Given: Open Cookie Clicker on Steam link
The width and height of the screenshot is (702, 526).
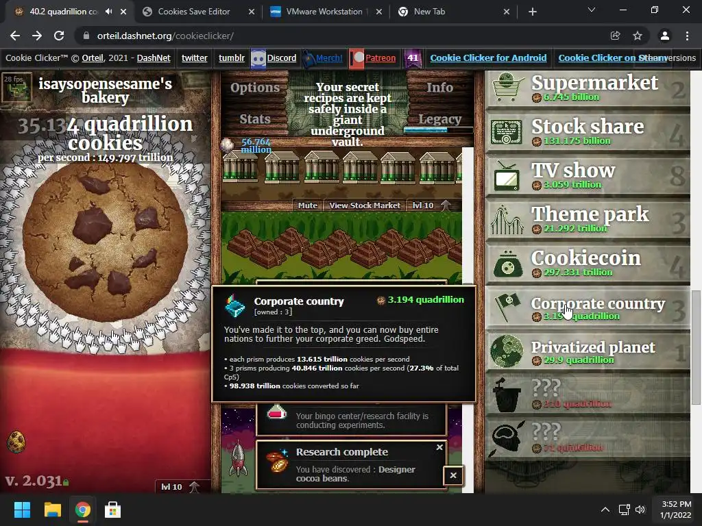Looking at the screenshot, I should point(612,58).
